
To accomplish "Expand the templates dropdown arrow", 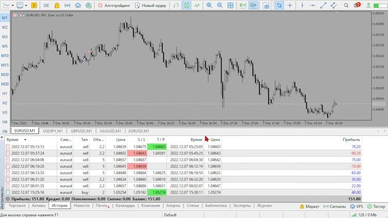I will 26,5.
